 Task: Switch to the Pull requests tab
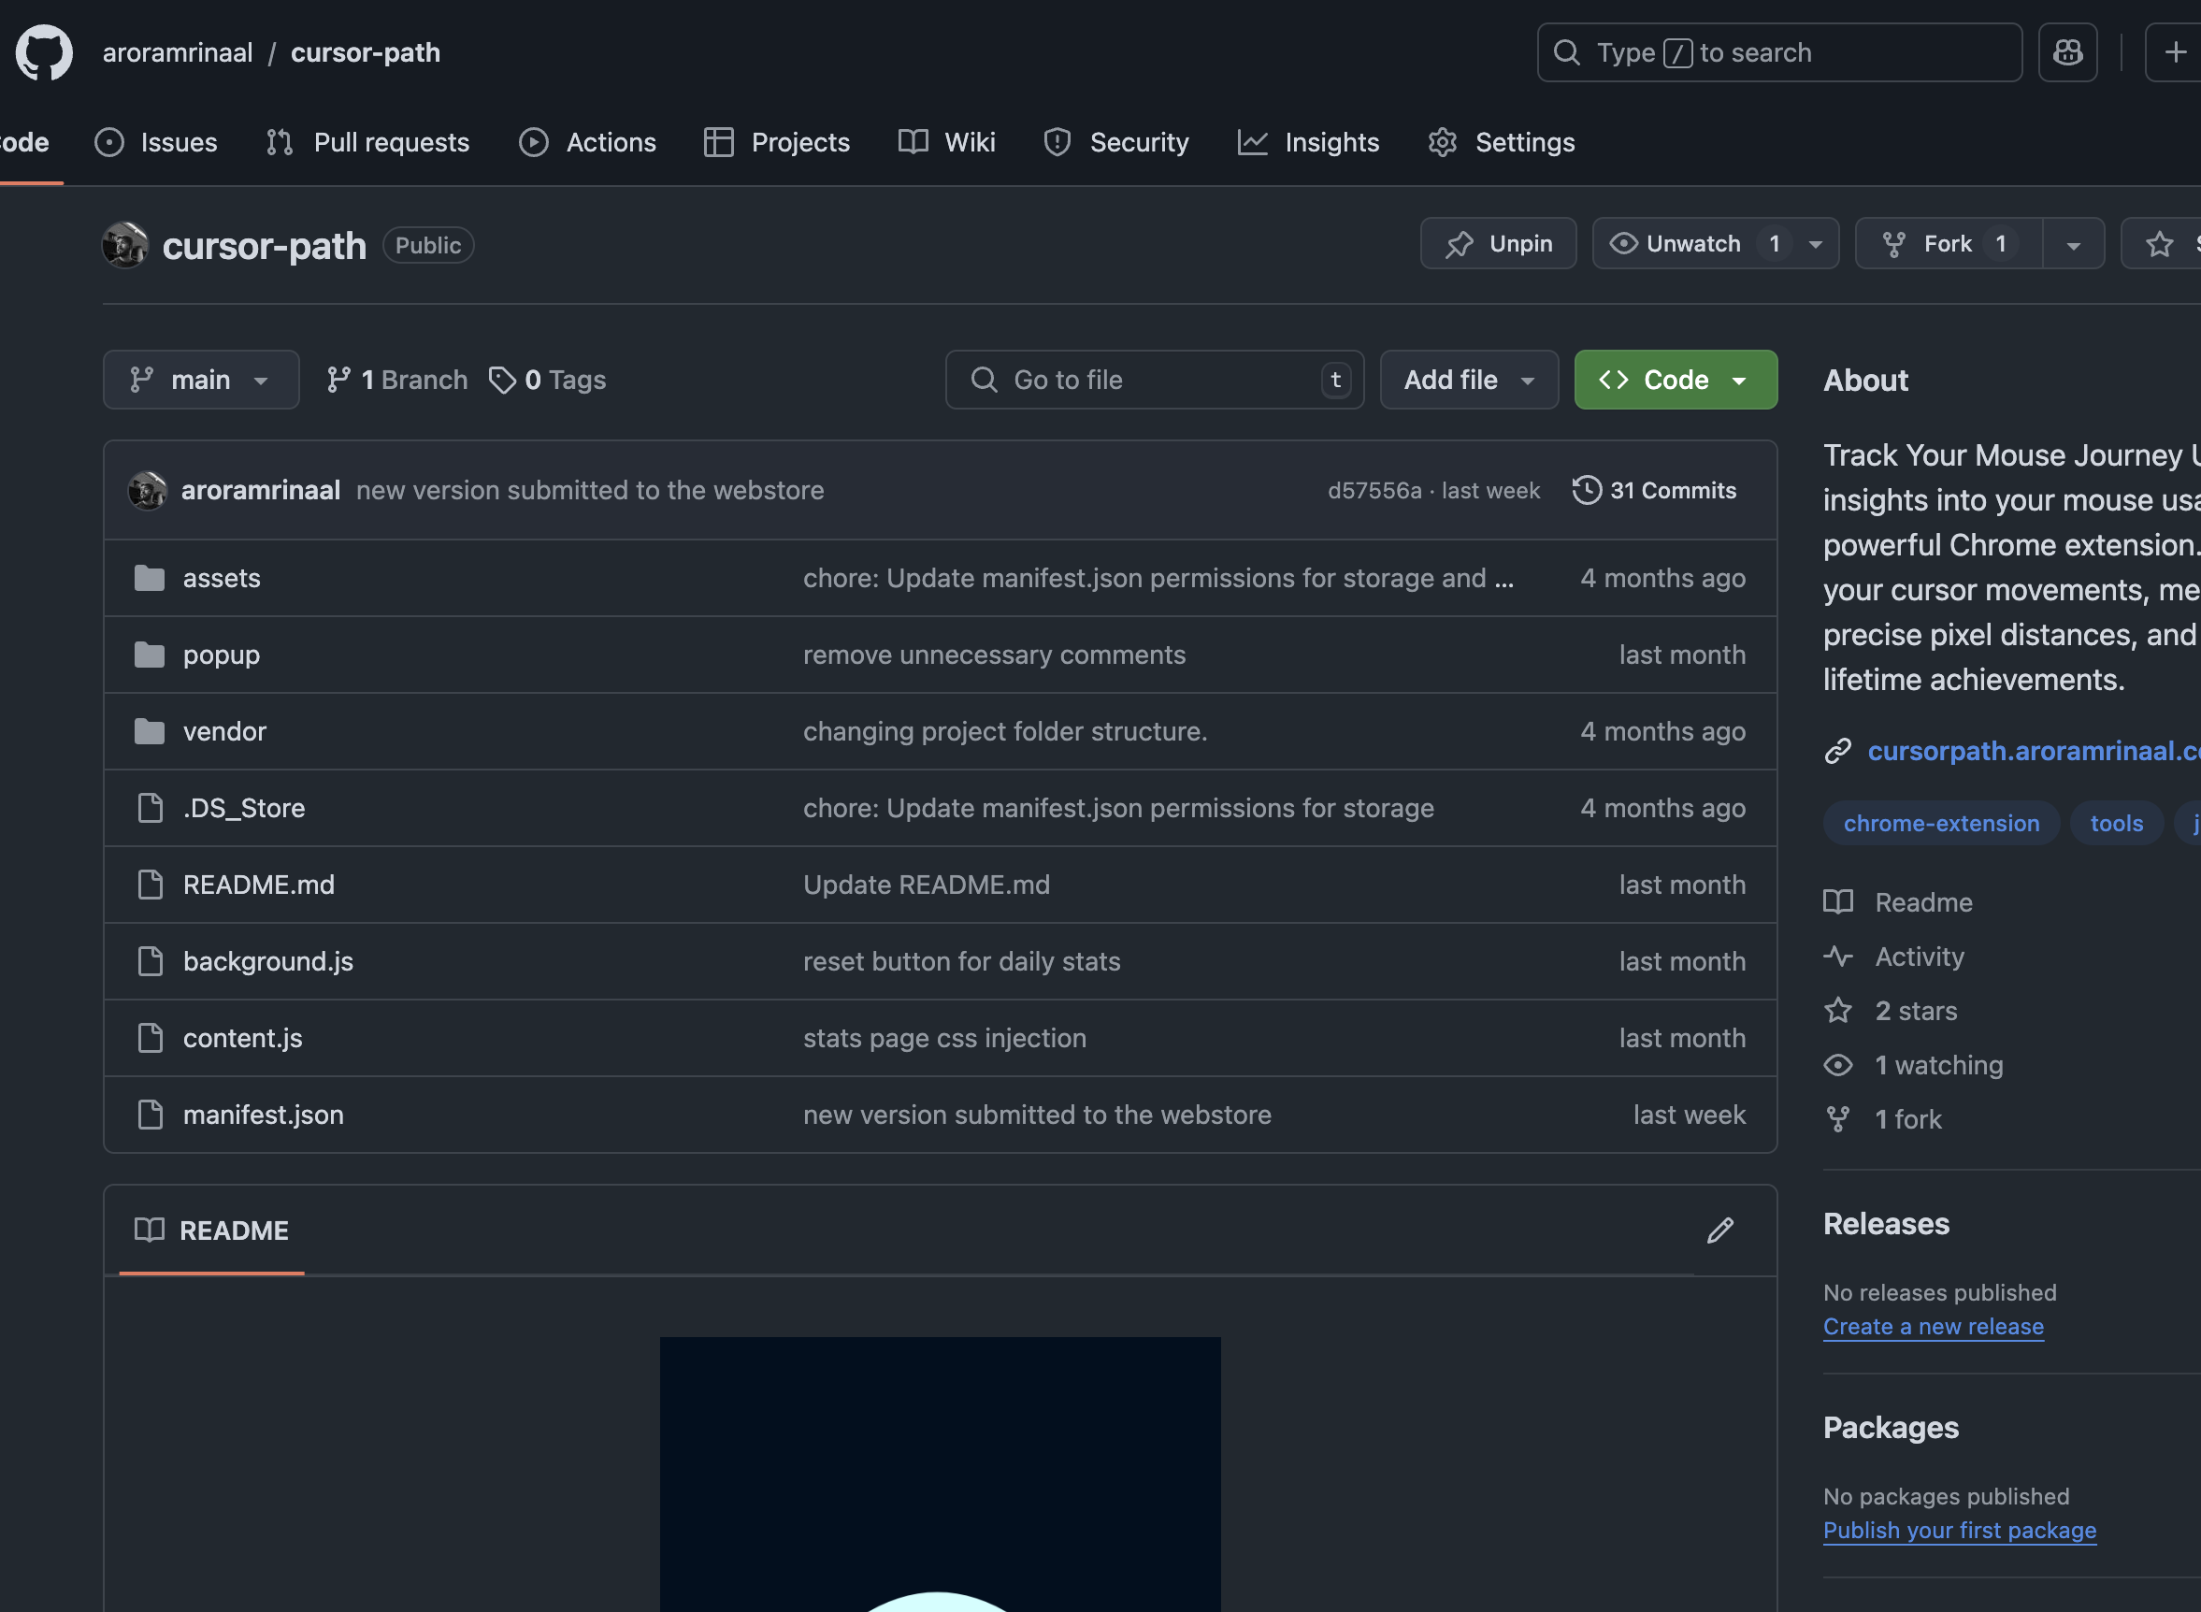coord(367,142)
